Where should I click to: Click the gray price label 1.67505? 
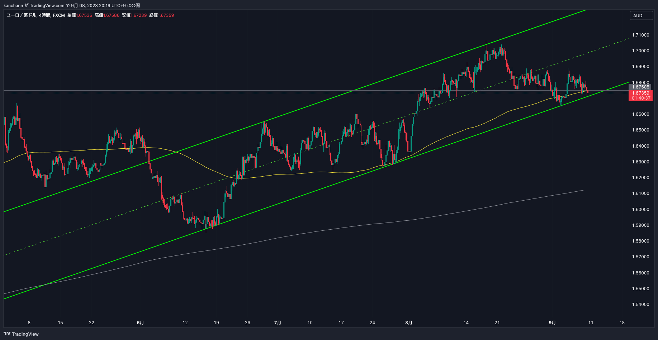640,87
